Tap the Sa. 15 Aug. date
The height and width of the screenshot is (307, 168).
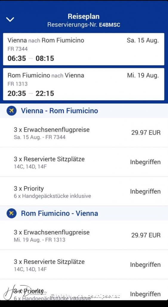coord(143,40)
